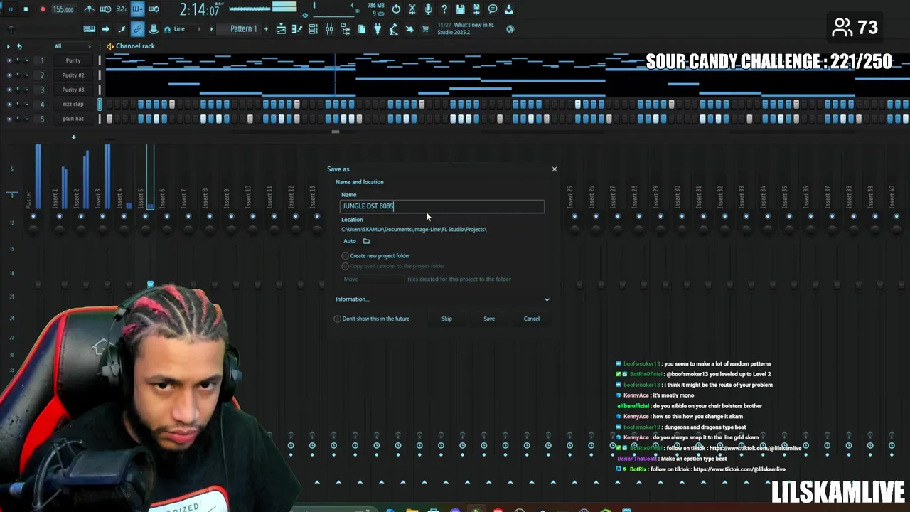This screenshot has width=910, height=512.
Task: Click the Save button in Save as
Action: click(x=489, y=319)
